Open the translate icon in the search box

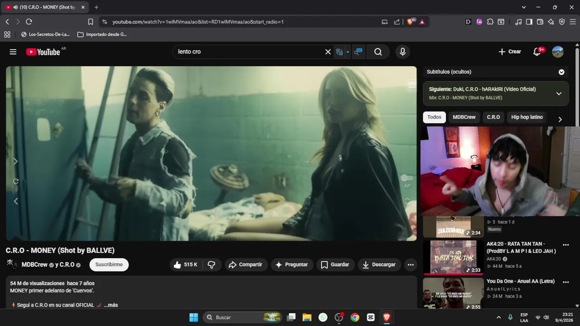(339, 52)
